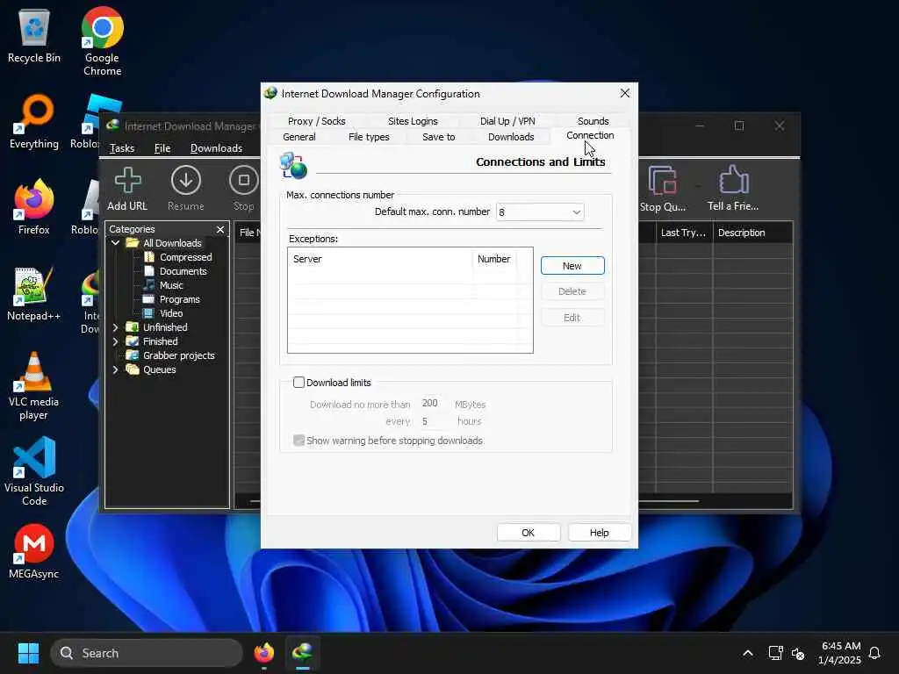899x674 pixels.
Task: Open Default max. conn. number dropdown
Action: point(540,212)
